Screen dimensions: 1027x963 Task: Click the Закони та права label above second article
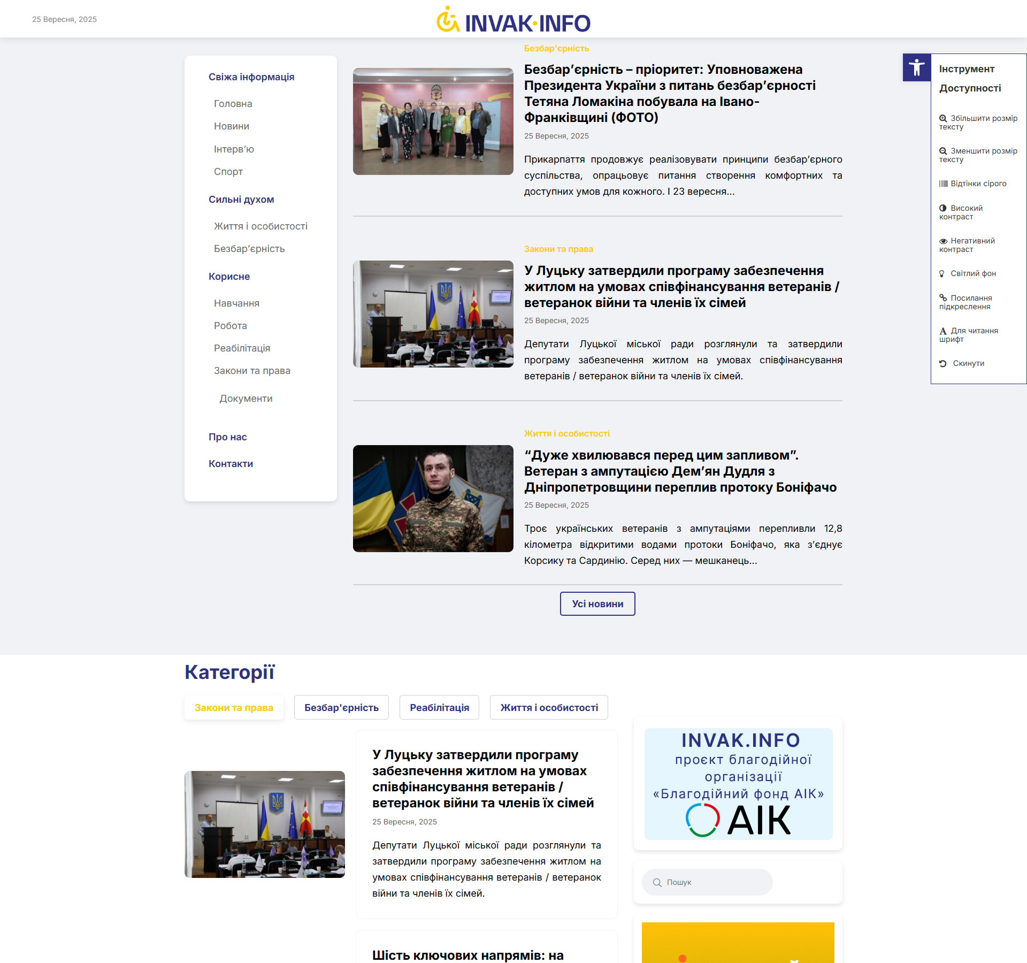pos(558,249)
